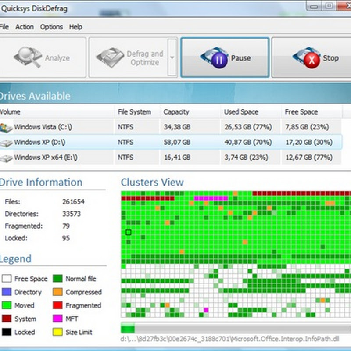Click the 40,87 GB (70%) used space cell
The image size is (351, 351).
click(x=248, y=142)
